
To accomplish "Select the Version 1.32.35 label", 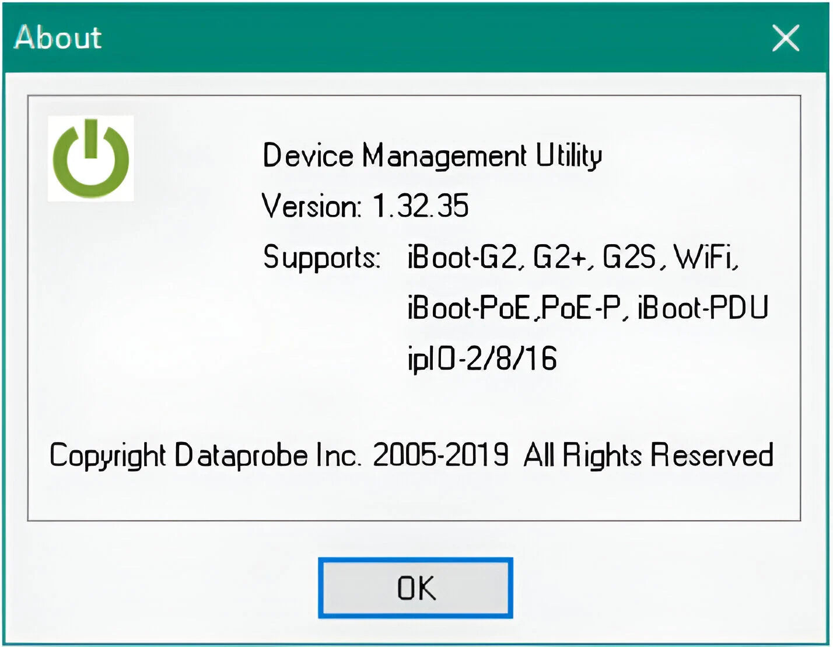I will (x=367, y=207).
